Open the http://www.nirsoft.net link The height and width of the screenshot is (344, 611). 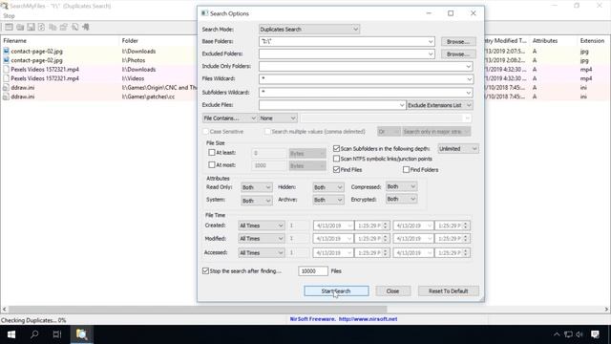coord(368,319)
